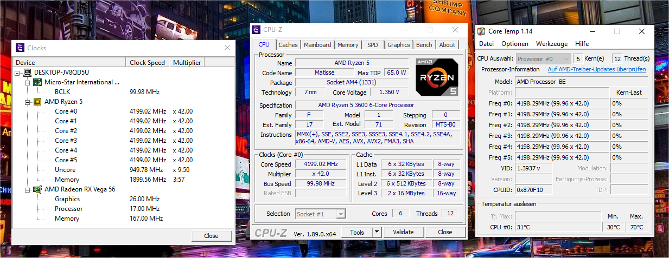Click the L3 cache 2 x 16 MBytes field
669x258 pixels.
(x=406, y=193)
